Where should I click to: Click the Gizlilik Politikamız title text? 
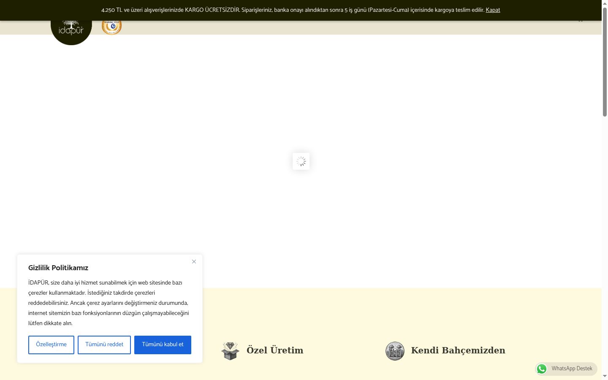58,268
